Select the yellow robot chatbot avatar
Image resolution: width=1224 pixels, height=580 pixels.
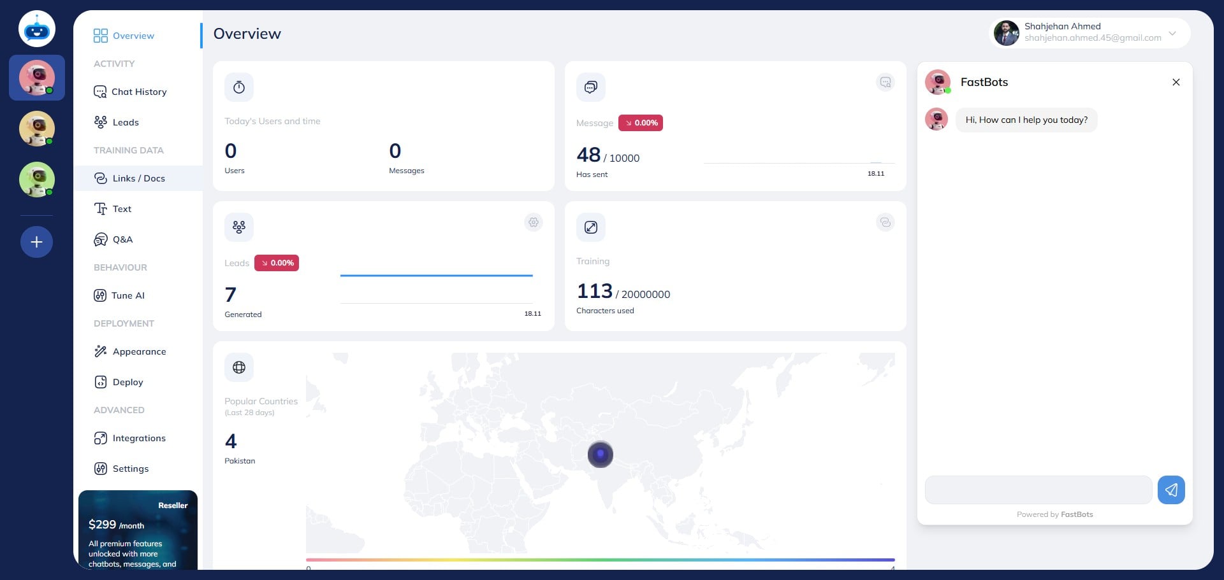[37, 129]
